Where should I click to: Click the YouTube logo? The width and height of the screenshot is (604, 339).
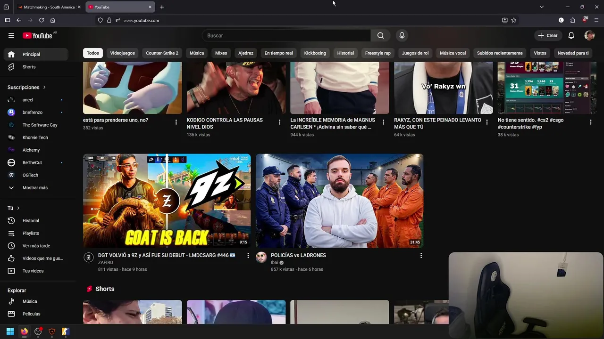(37, 36)
